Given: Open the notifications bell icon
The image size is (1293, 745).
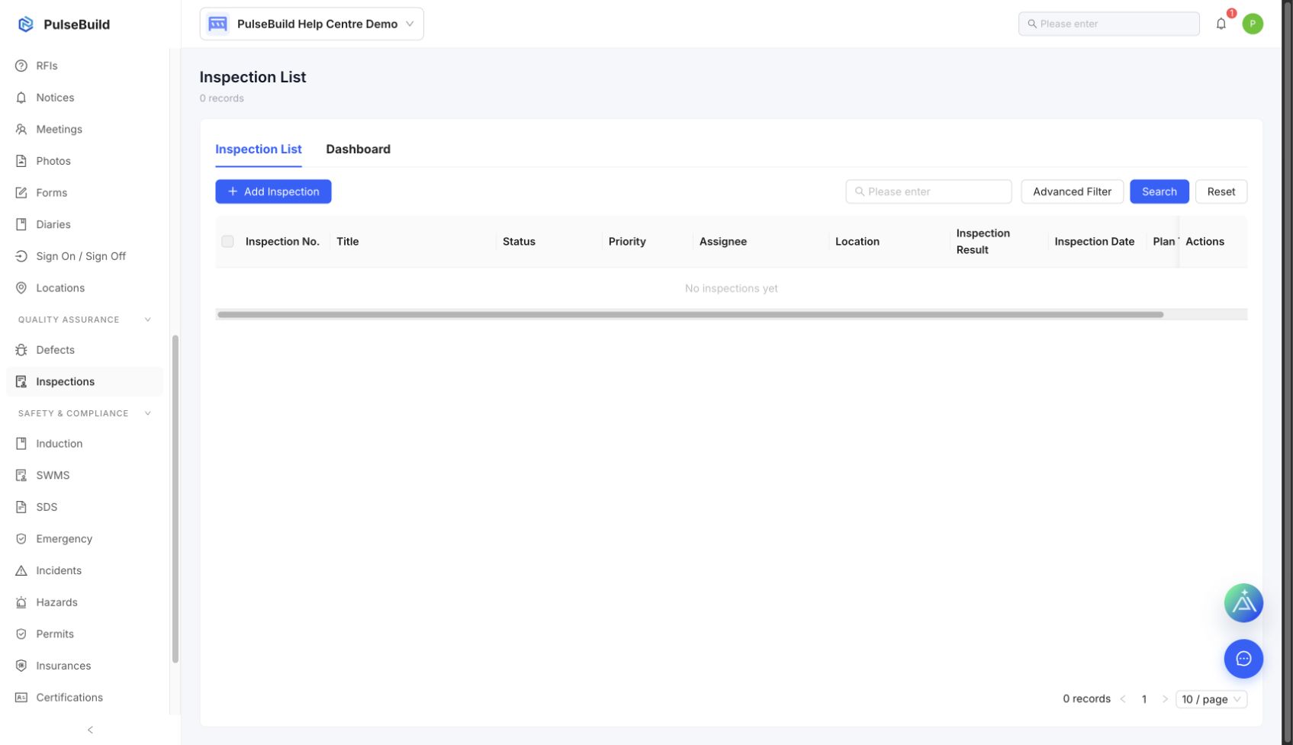Looking at the screenshot, I should [x=1221, y=24].
